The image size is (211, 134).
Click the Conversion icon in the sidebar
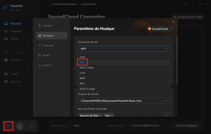(6, 52)
